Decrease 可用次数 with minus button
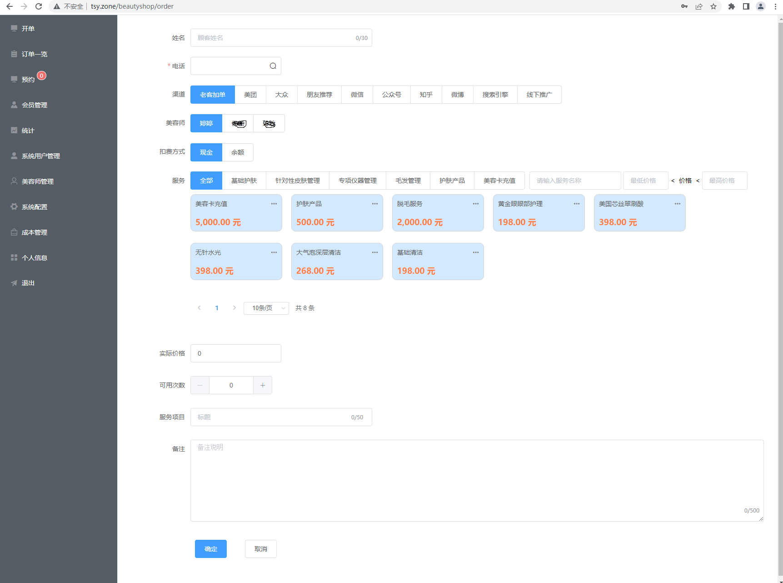Viewport: 783px width, 583px height. 200,385
